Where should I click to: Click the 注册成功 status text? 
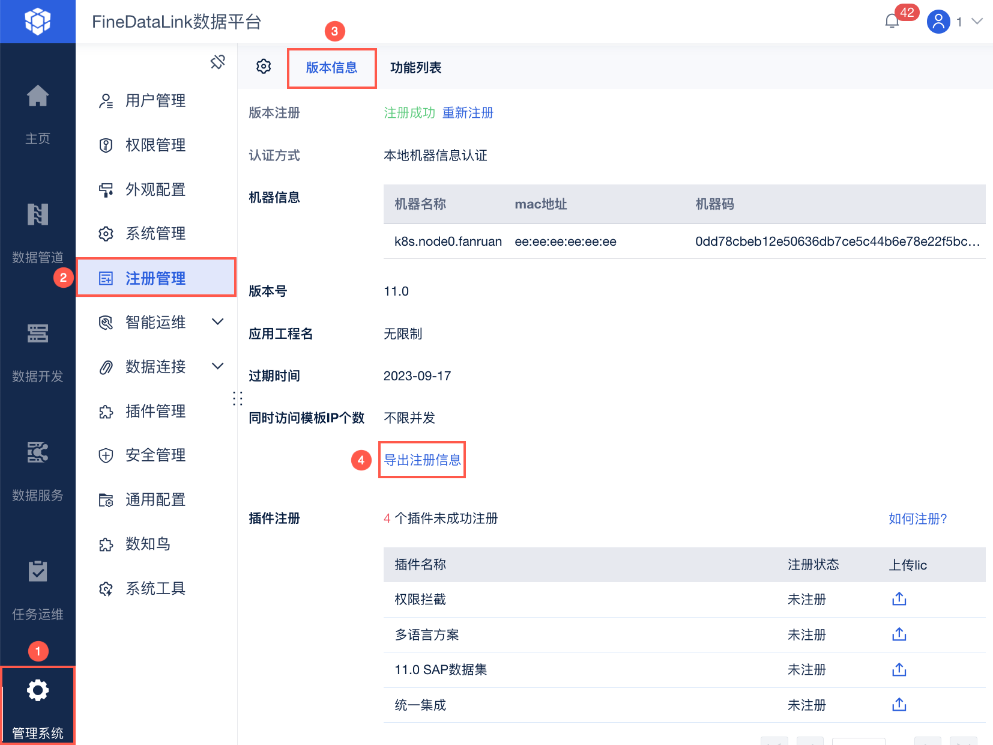pyautogui.click(x=409, y=113)
